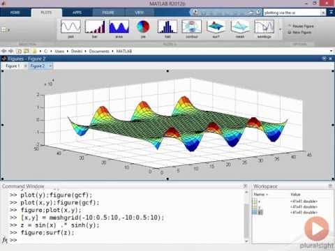Screen dimensions: 335x251
Task: Clear the documentation search box text
Action: pyautogui.click(x=323, y=13)
